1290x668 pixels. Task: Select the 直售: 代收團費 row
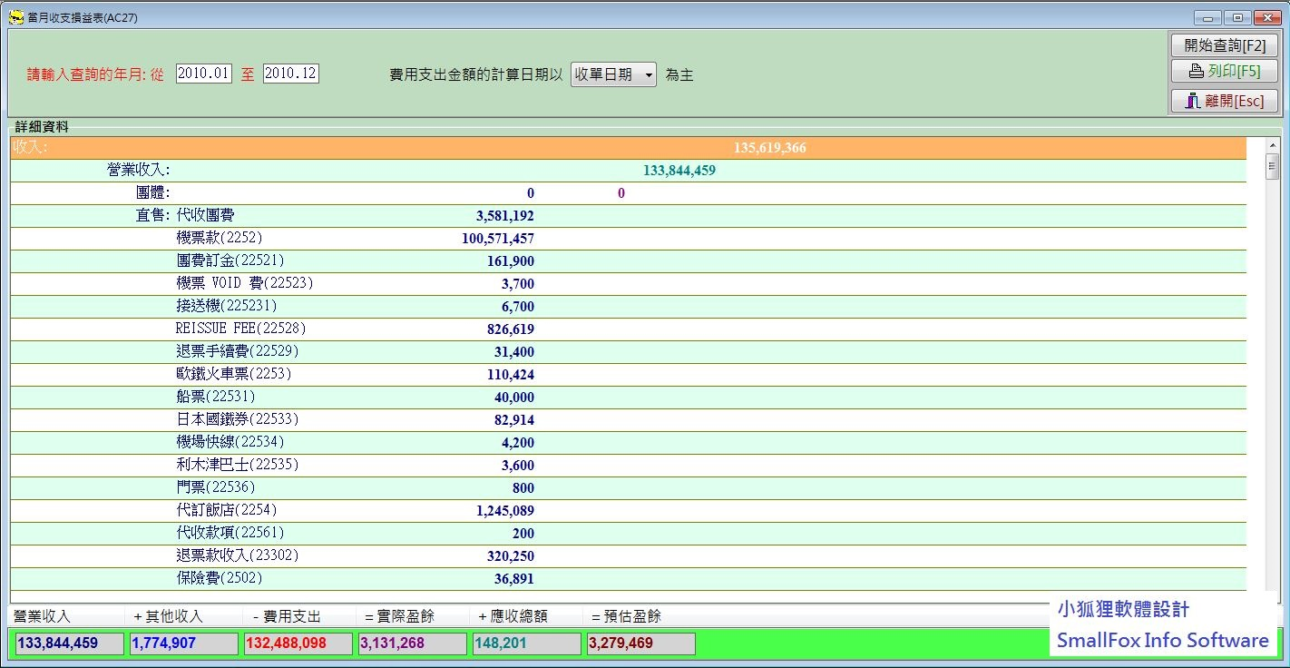click(x=628, y=216)
